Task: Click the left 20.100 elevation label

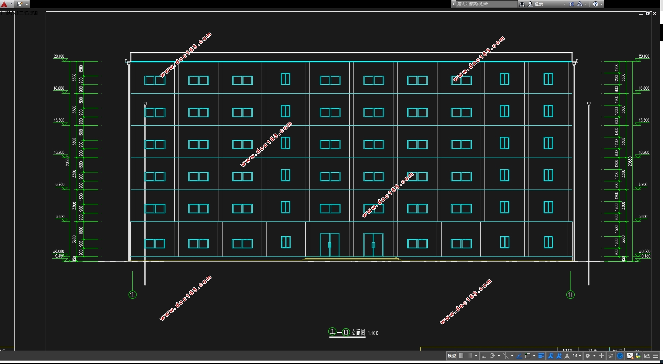Action: coord(59,56)
